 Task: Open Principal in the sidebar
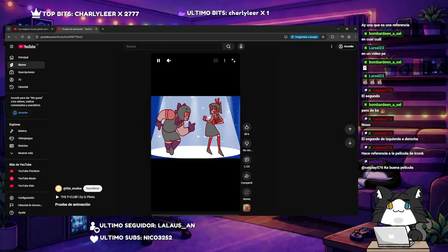[26, 57]
